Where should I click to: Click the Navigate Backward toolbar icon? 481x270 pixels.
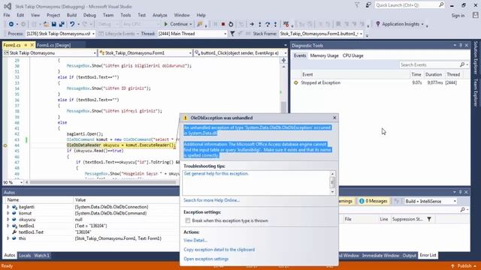pos(11,24)
